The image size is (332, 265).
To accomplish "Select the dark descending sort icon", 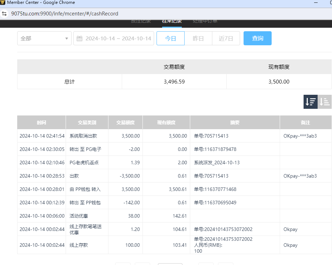I will click(x=310, y=102).
